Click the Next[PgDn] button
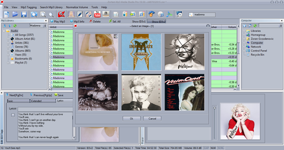The width and height of the screenshot is (284, 150). click(15, 95)
